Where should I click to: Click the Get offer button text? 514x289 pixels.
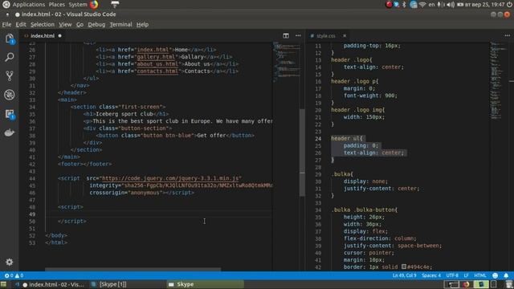coord(211,136)
